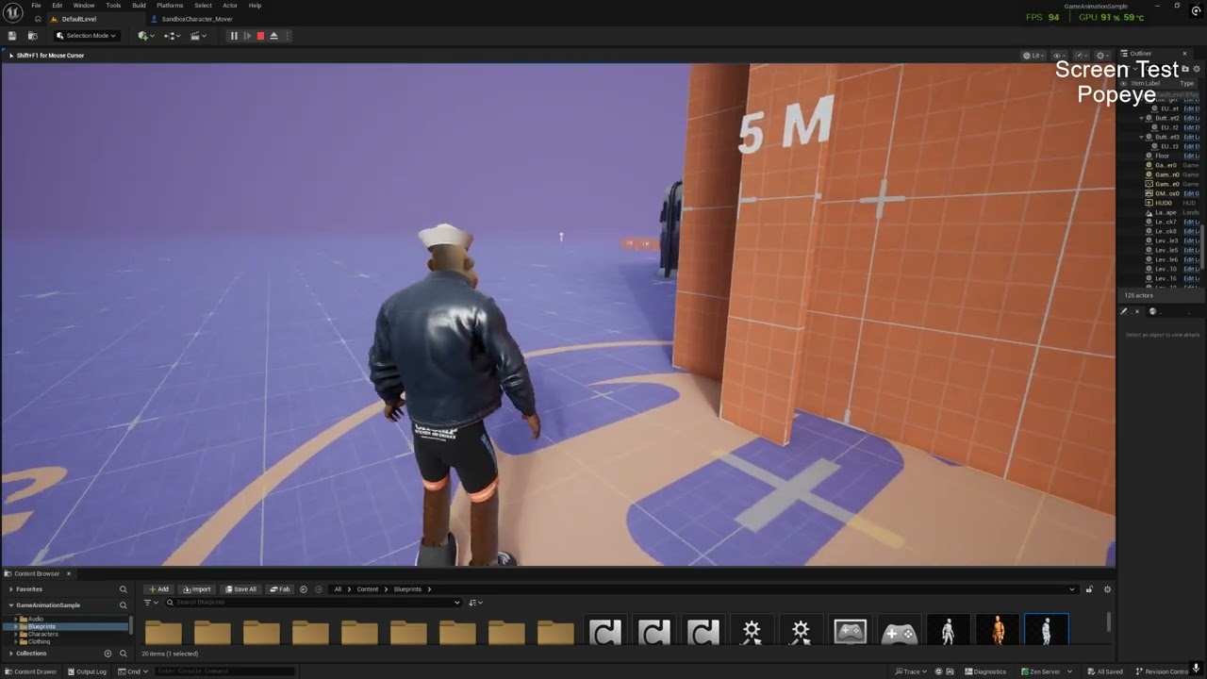Pause the play-in-editor simulation
Image resolution: width=1207 pixels, height=679 pixels.
pyautogui.click(x=234, y=36)
